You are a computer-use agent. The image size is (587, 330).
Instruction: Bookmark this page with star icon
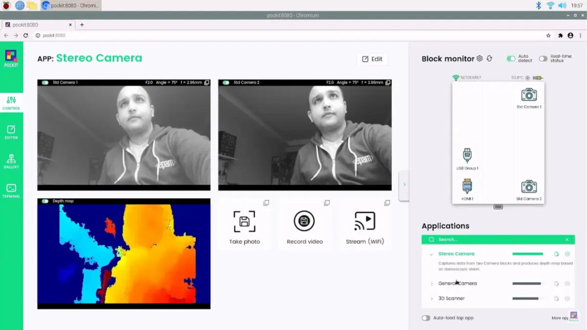pyautogui.click(x=548, y=35)
